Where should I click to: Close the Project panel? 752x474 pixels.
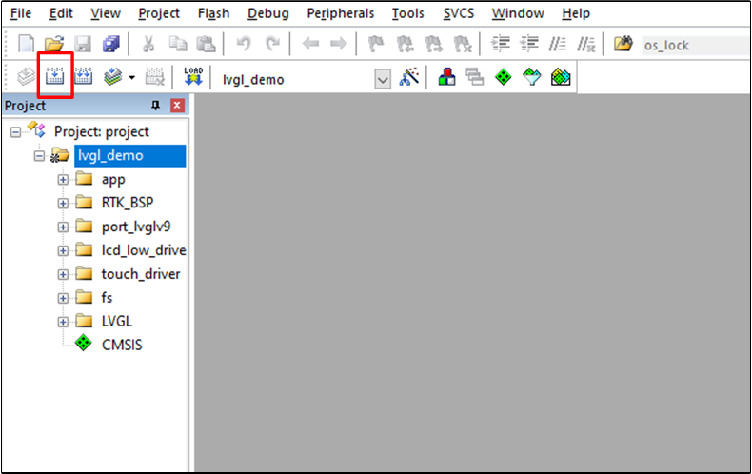pyautogui.click(x=177, y=105)
